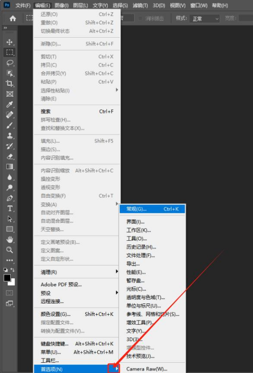Select the Crop tool
The height and width of the screenshot is (373, 253).
9,83
